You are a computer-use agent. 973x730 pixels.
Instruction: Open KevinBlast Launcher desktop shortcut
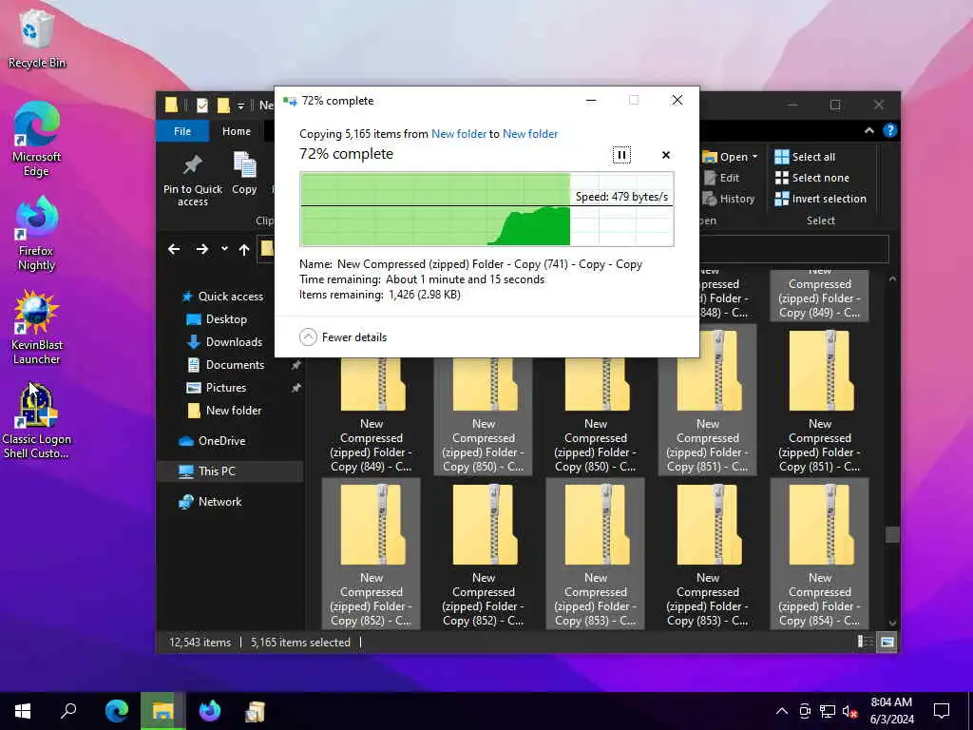coord(36,327)
